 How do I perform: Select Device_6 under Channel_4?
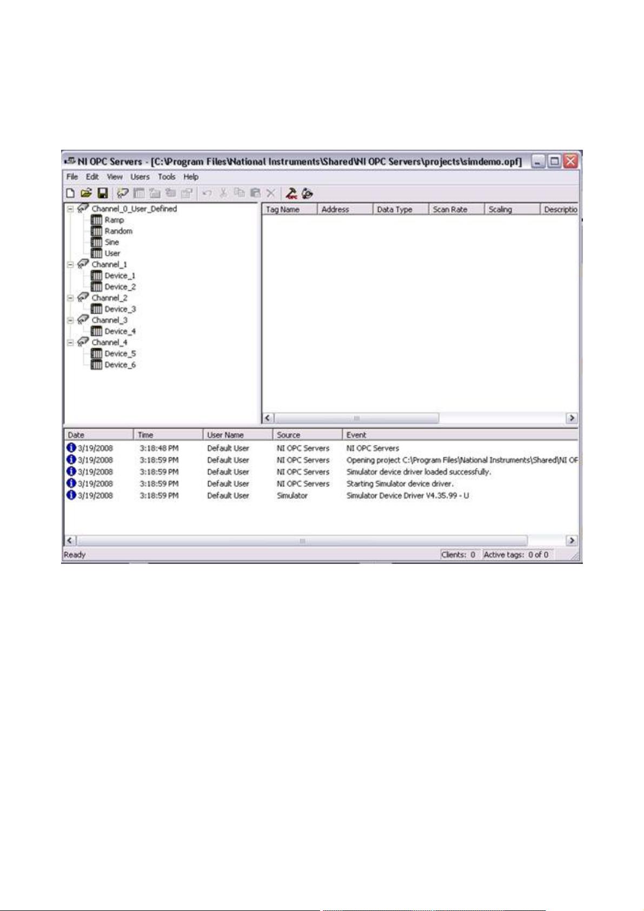(120, 365)
